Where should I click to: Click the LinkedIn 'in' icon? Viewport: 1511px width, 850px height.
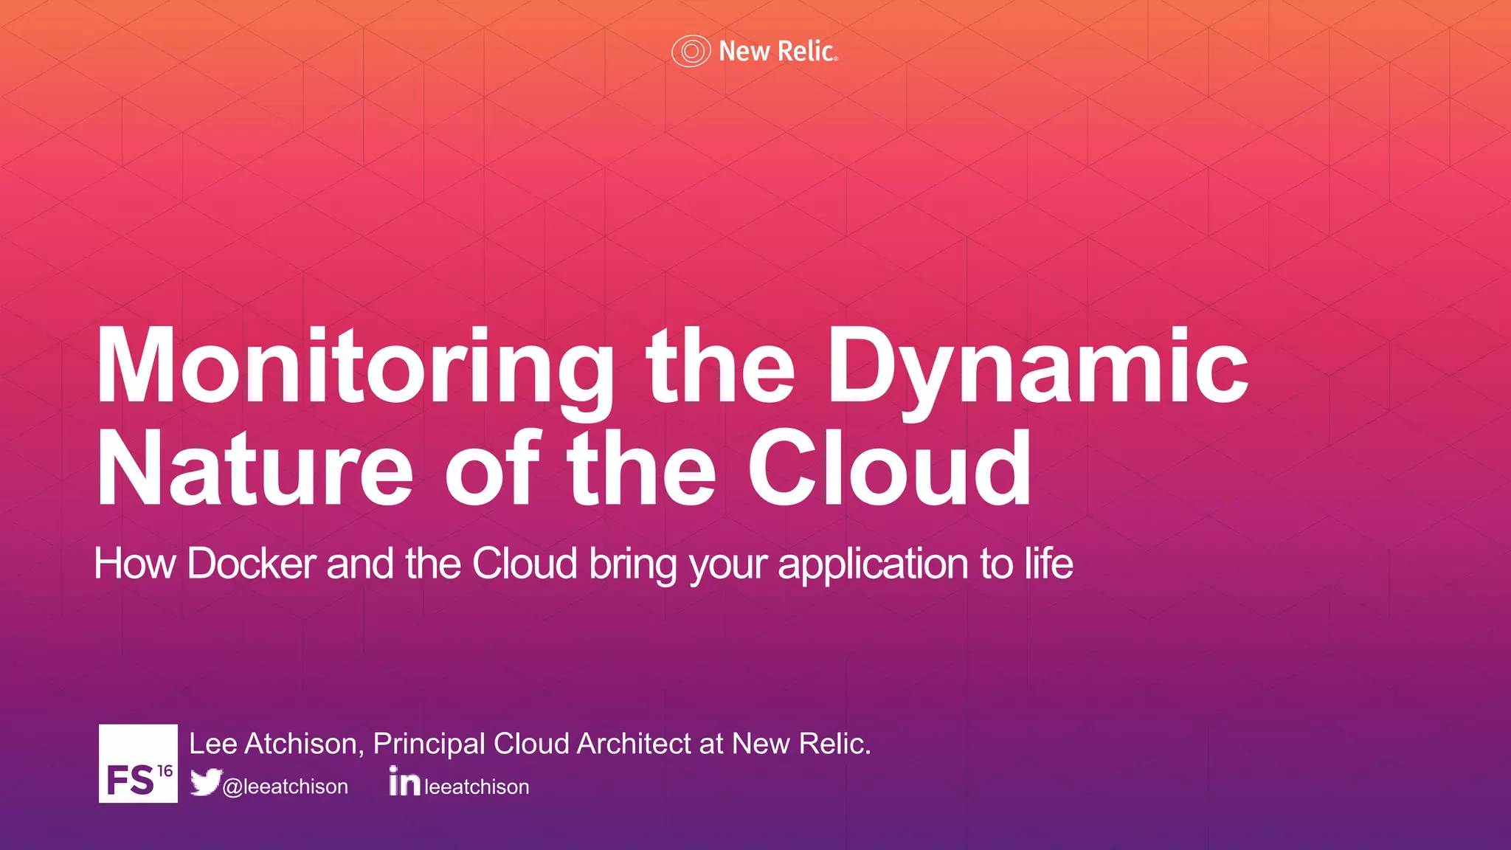pos(404,781)
